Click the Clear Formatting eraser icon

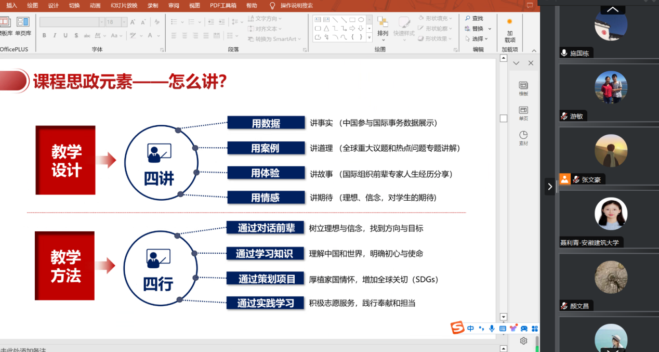tap(157, 22)
